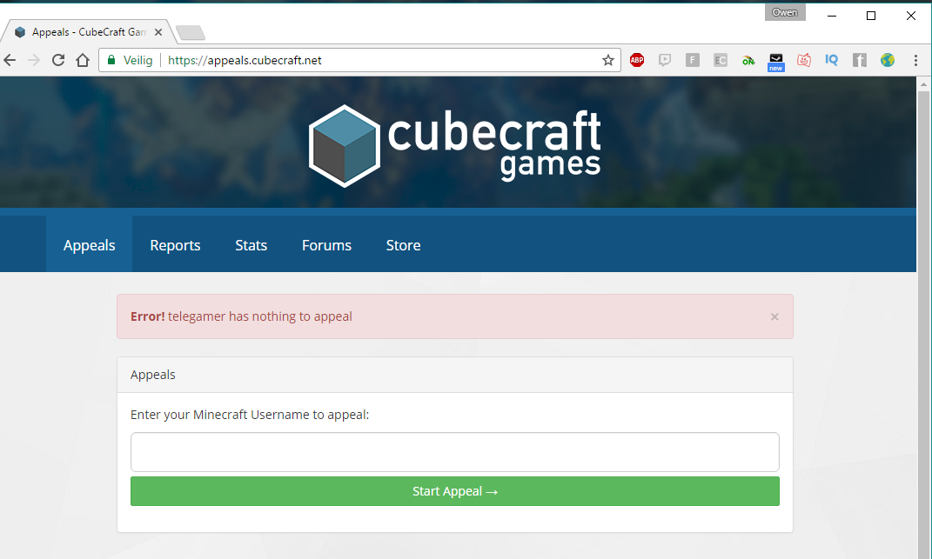Reload the current page
The height and width of the screenshot is (559, 932).
pyautogui.click(x=57, y=60)
